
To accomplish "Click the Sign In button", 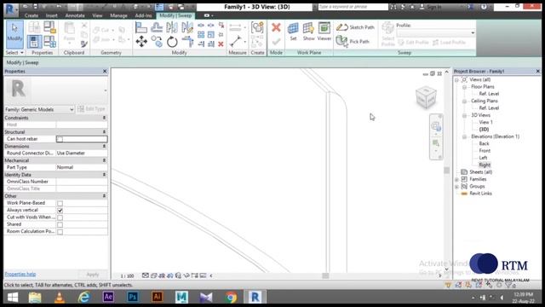I will coord(431,7).
